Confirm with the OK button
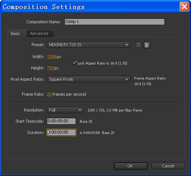This screenshot has height=176, width=191. pos(131,166)
